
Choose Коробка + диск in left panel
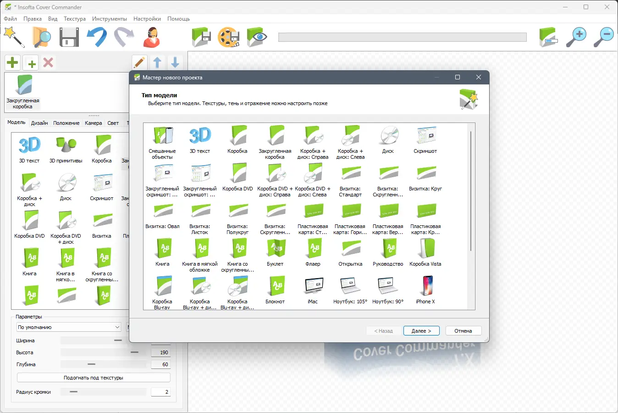(x=29, y=190)
